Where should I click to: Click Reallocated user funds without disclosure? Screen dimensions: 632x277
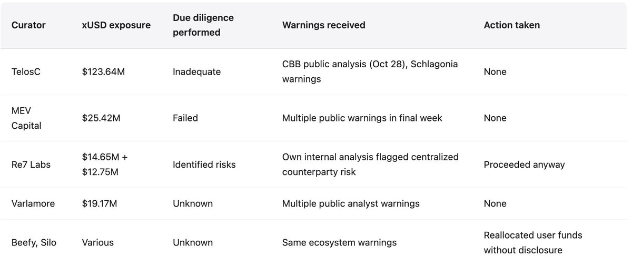coord(532,242)
